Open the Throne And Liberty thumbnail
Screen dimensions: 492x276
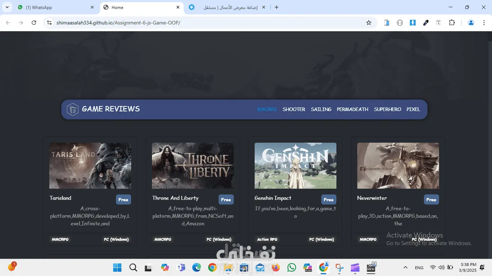coord(193,166)
